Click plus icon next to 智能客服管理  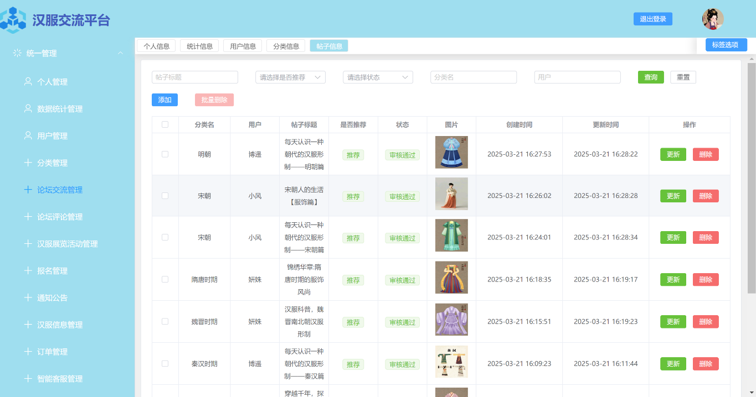tap(28, 379)
